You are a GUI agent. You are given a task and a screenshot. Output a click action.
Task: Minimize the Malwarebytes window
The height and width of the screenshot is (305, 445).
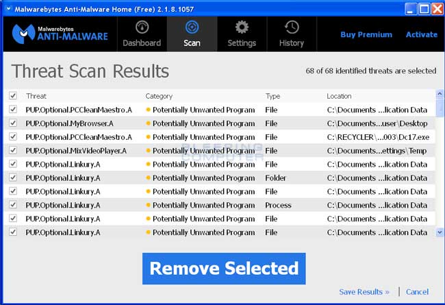click(410, 9)
